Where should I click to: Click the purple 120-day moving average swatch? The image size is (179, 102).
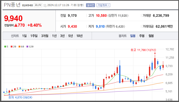click(x=27, y=46)
